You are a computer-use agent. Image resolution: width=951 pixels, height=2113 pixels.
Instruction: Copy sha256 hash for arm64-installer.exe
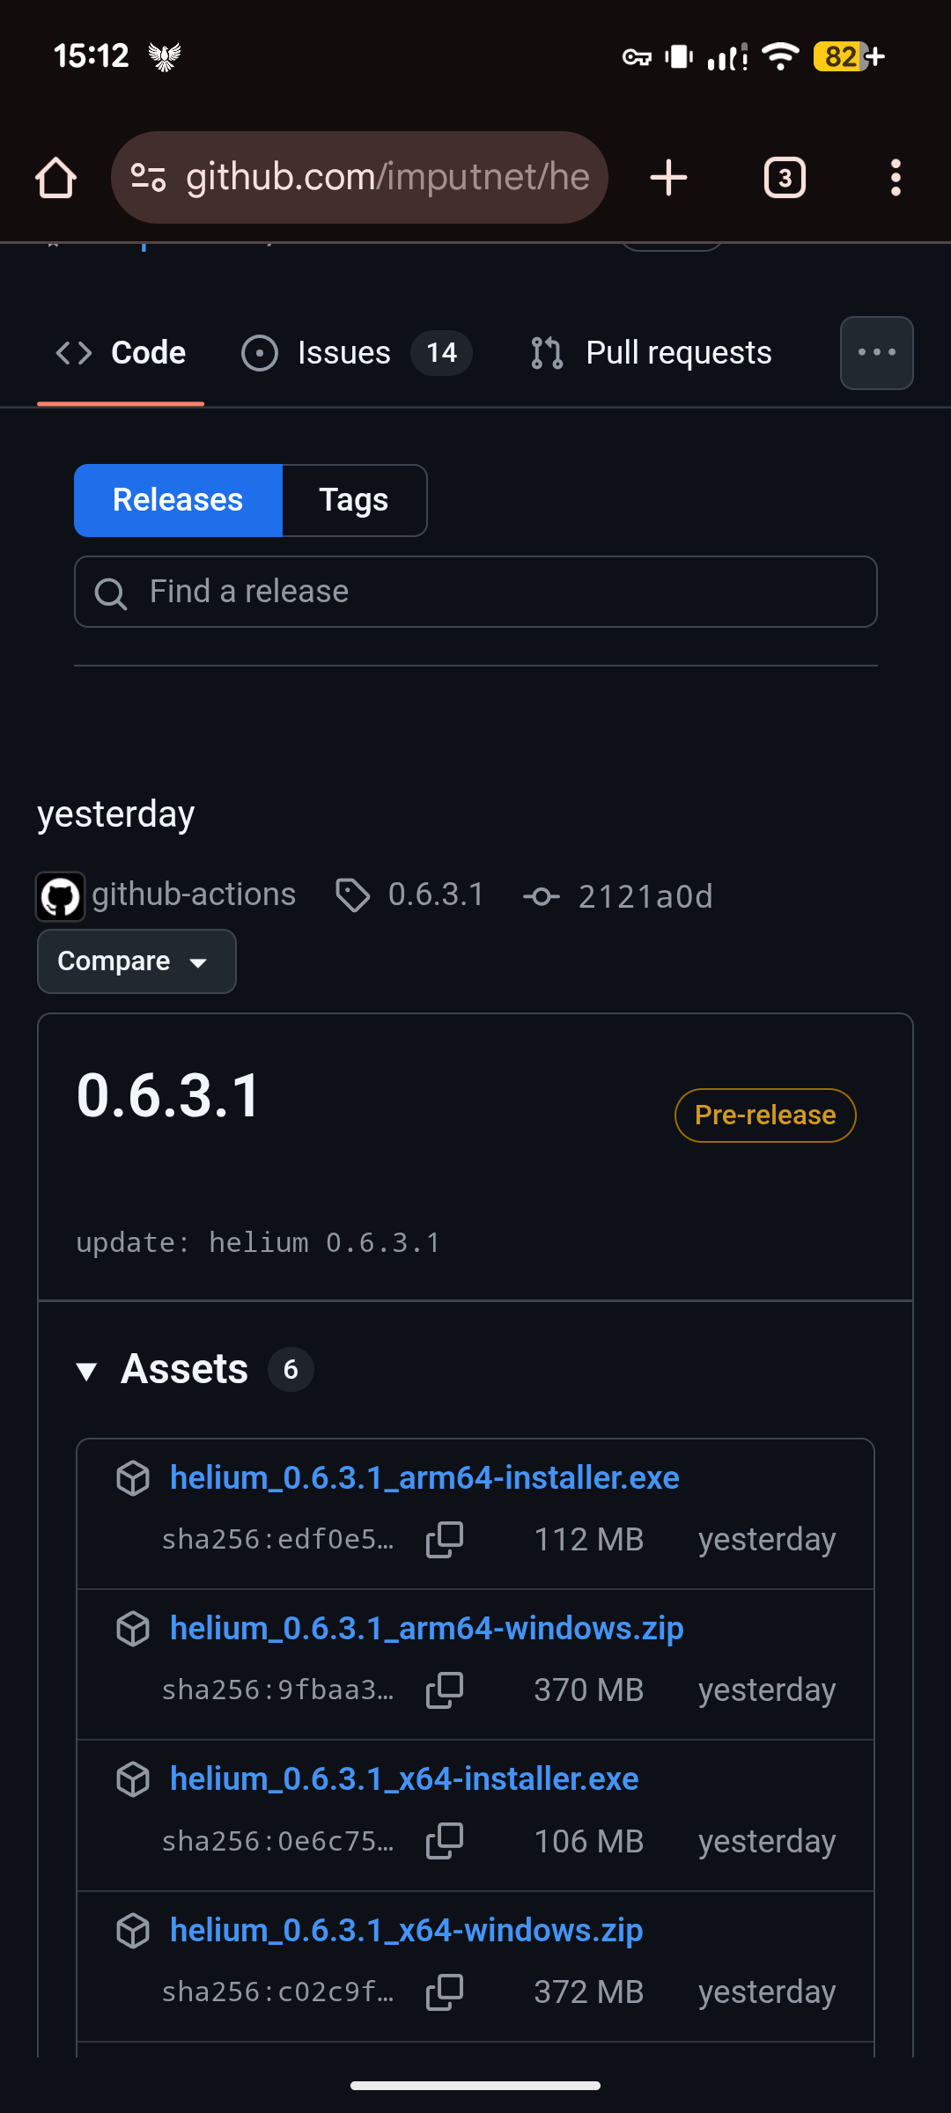click(x=445, y=1540)
